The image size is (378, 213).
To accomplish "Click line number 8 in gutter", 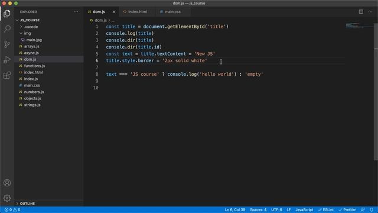I will [x=97, y=74].
